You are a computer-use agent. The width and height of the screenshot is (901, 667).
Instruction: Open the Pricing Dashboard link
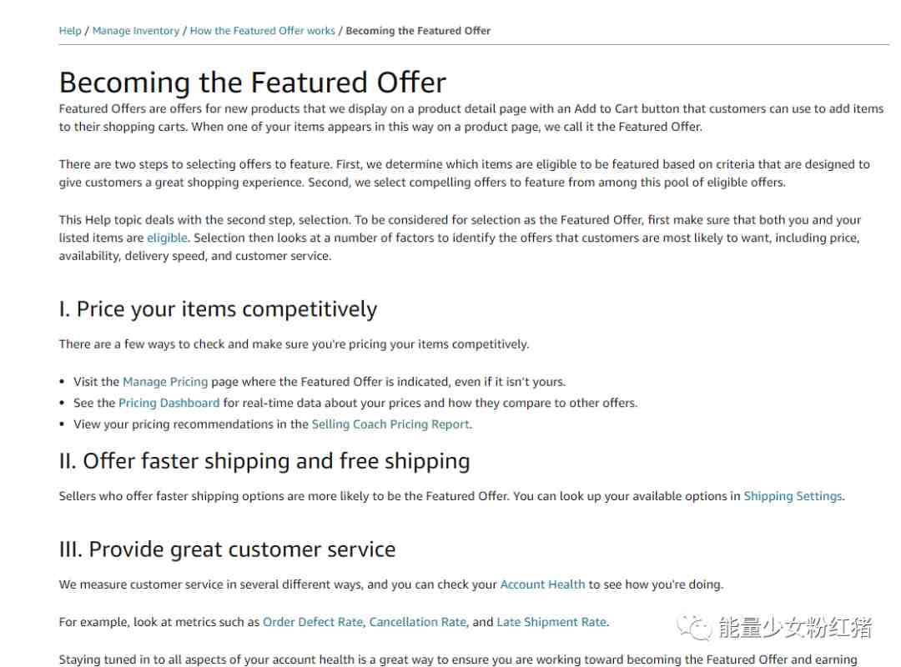(x=169, y=403)
